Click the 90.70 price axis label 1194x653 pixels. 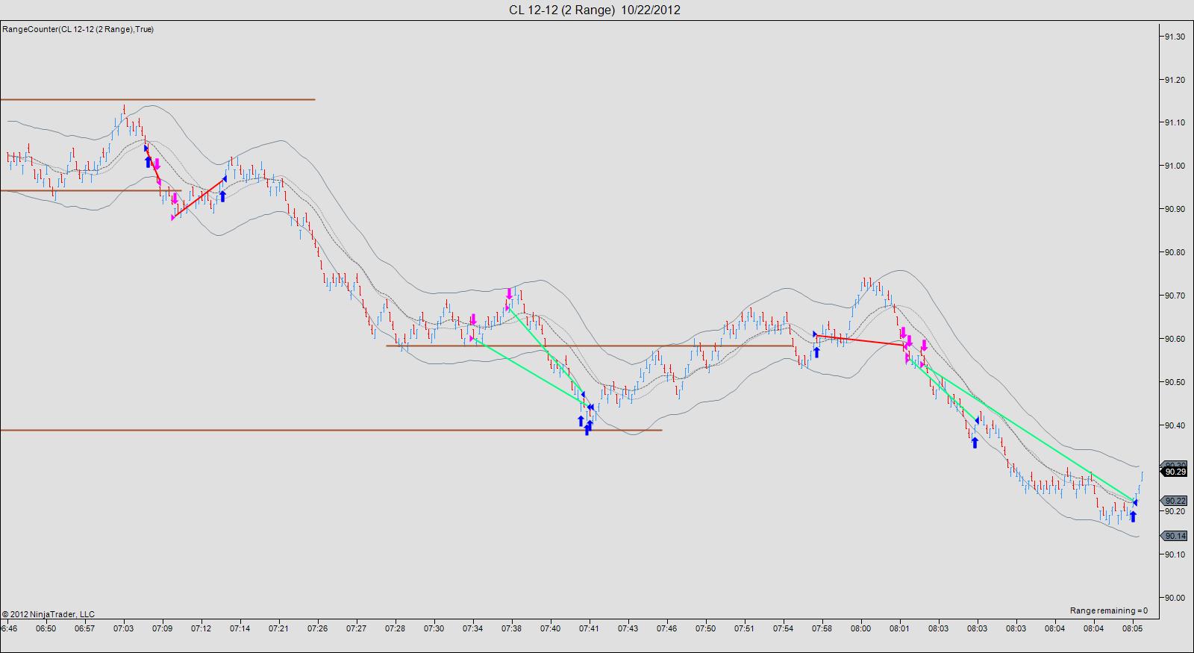point(1175,296)
